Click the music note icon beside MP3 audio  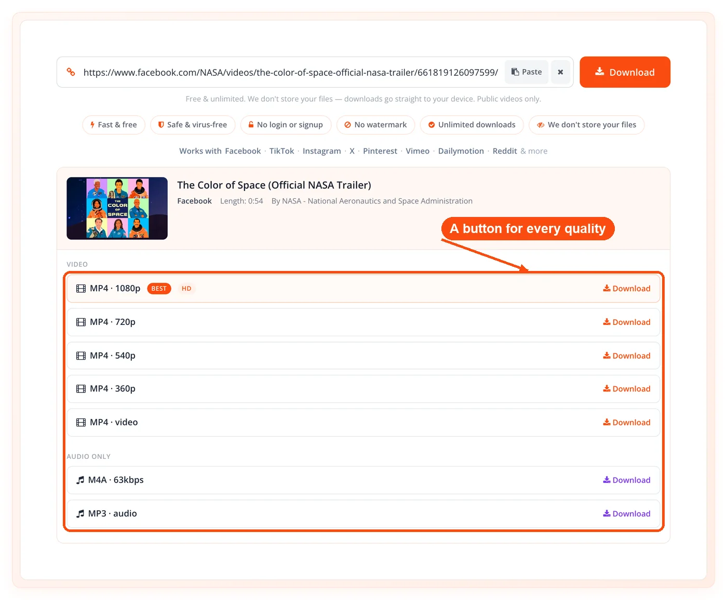pyautogui.click(x=80, y=514)
